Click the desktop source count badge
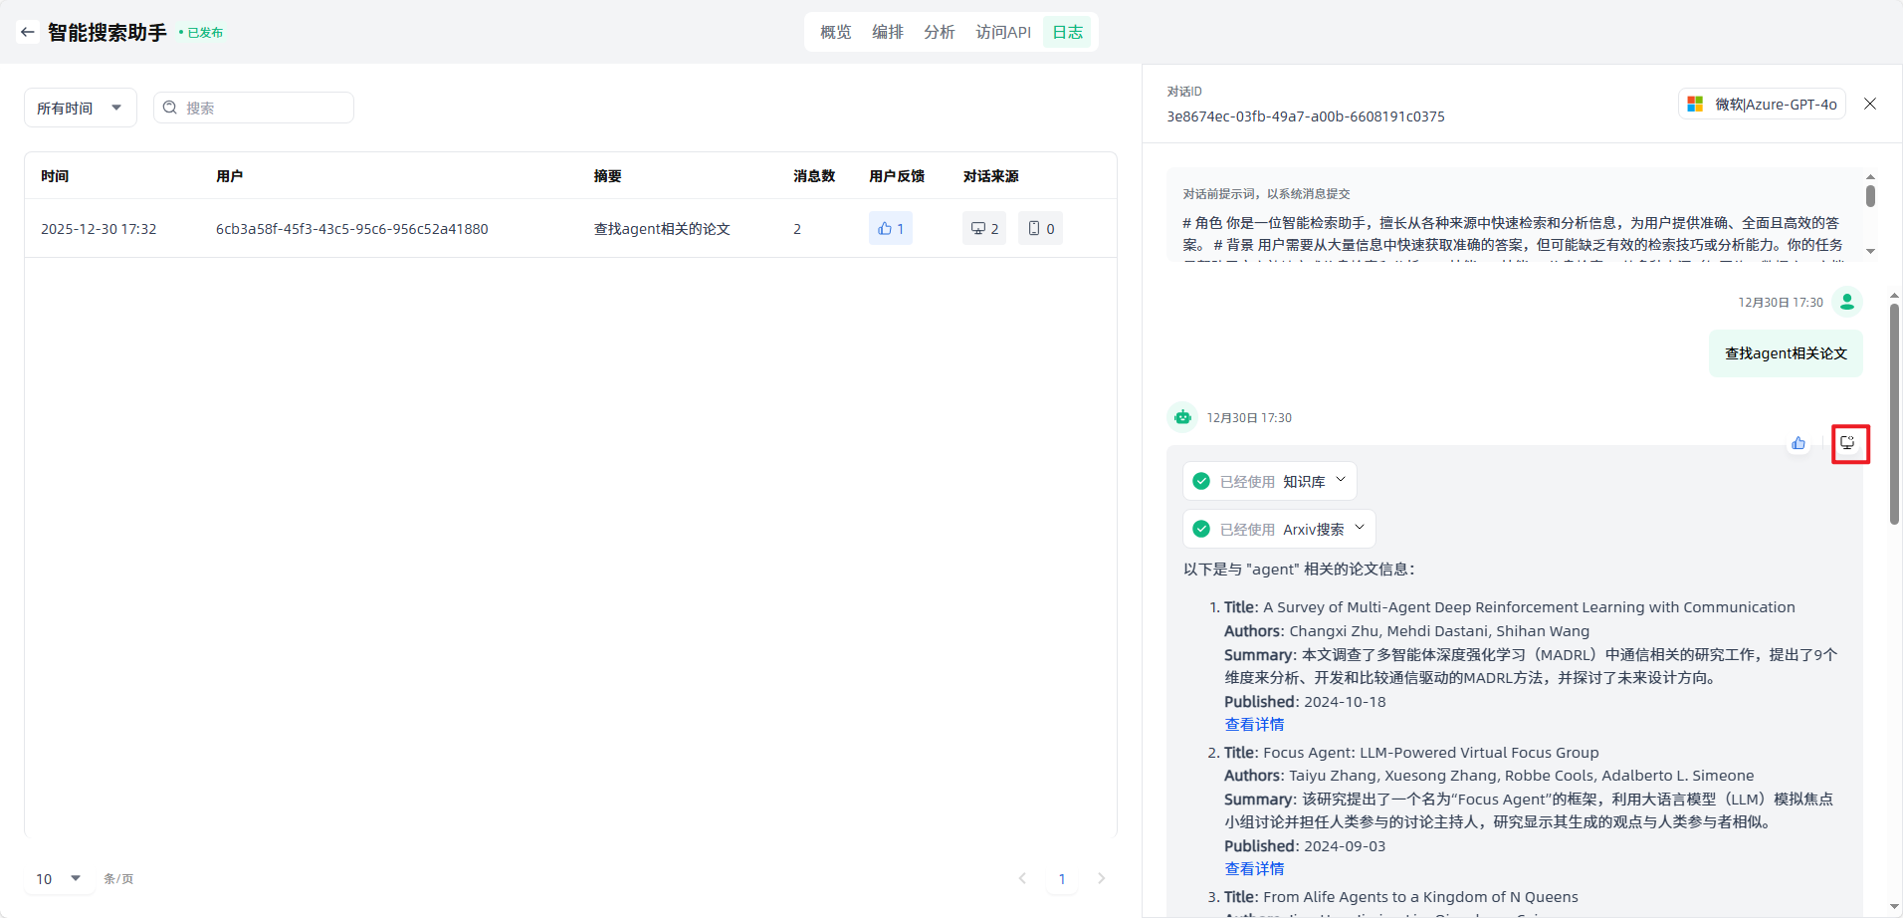 pos(983,228)
